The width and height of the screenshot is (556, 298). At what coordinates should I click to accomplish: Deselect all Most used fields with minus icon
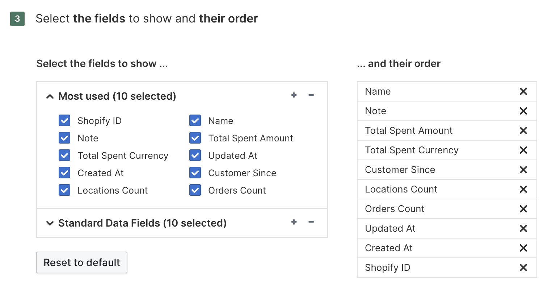tap(311, 95)
